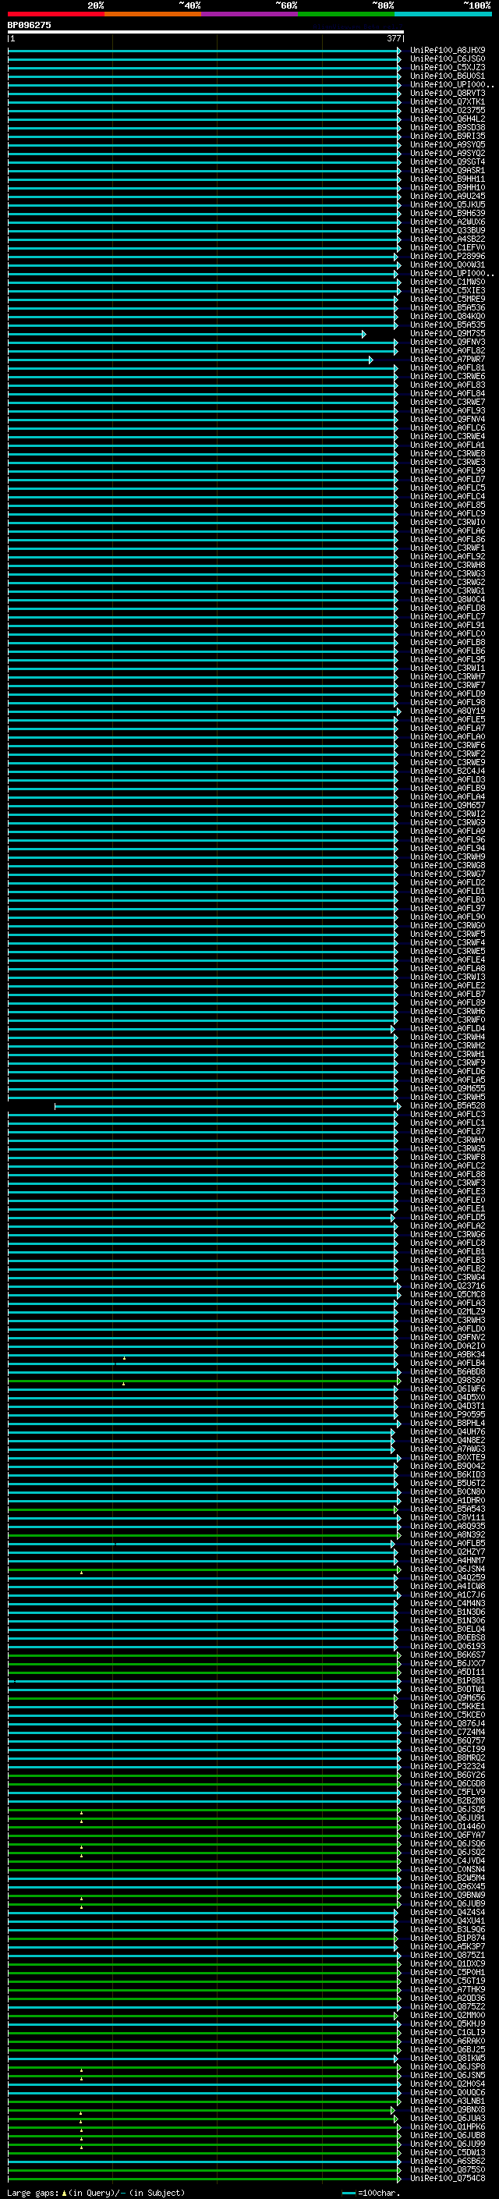Click the label UniRef100_C3RWI0
Image resolution: width=499 pixels, height=2199 pixels.
point(448,523)
